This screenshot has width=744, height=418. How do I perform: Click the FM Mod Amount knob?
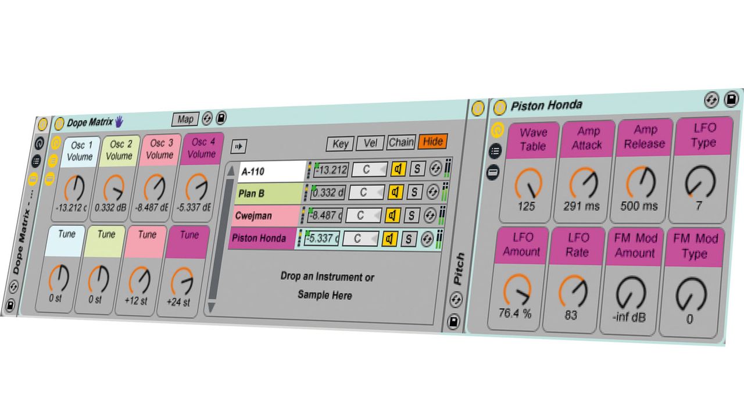[631, 294]
